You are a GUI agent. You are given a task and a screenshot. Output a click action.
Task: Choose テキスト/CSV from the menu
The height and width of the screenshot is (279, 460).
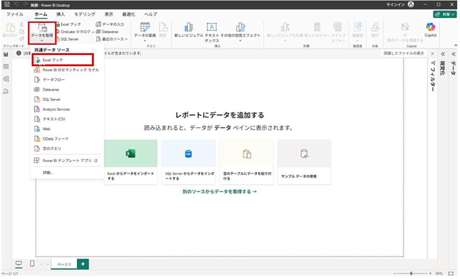click(x=67, y=119)
